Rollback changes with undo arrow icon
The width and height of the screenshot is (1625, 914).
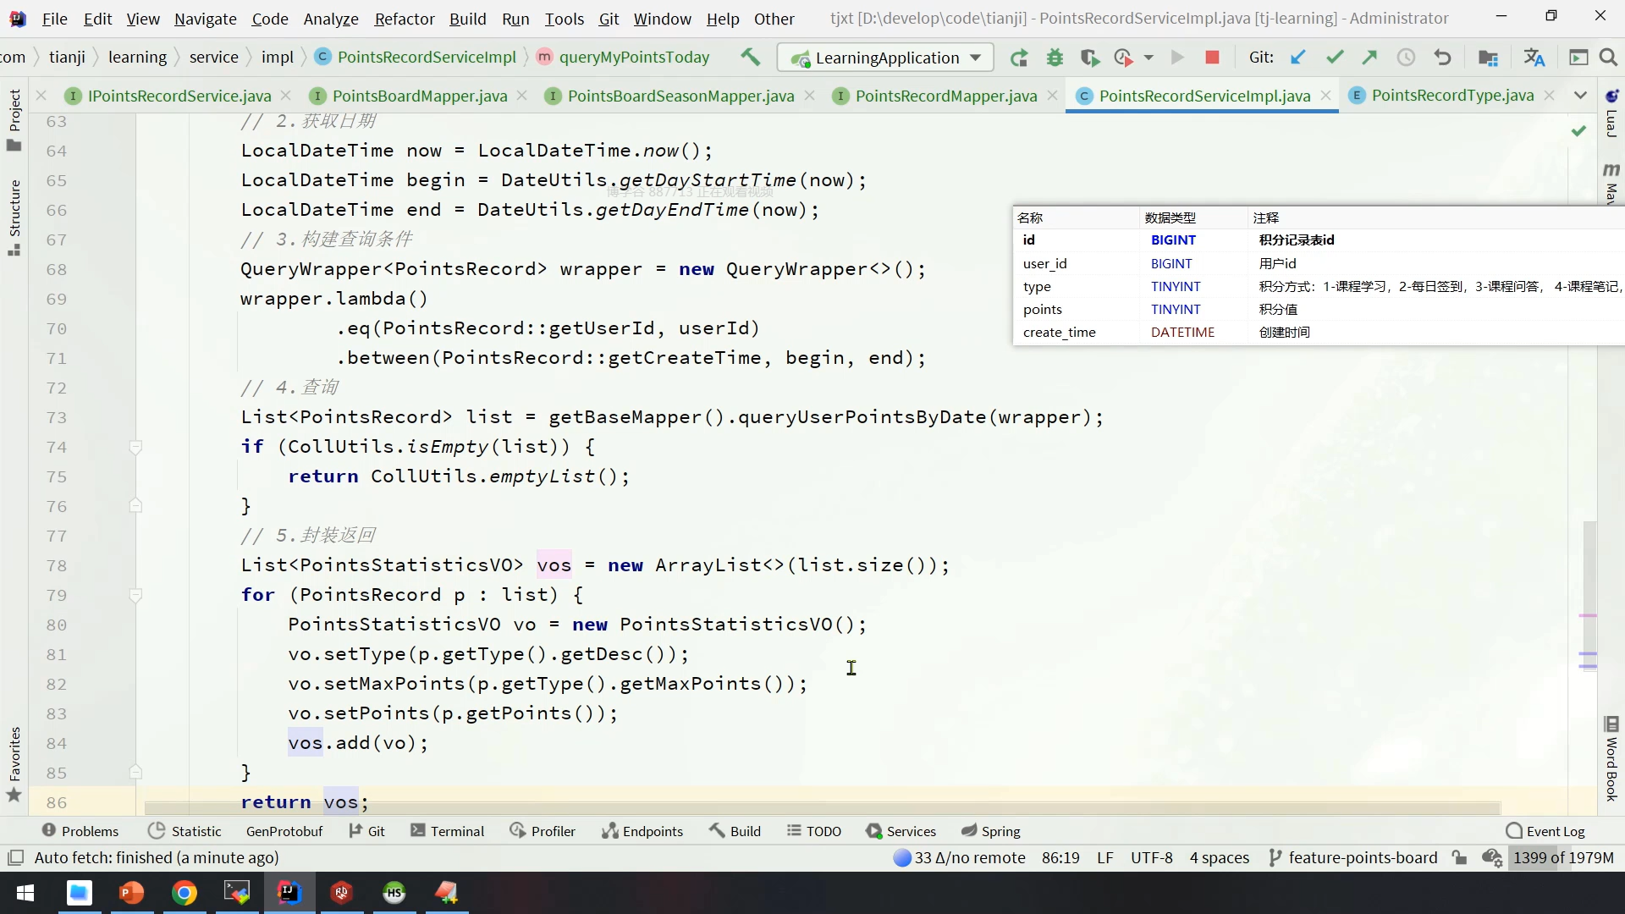tap(1442, 57)
